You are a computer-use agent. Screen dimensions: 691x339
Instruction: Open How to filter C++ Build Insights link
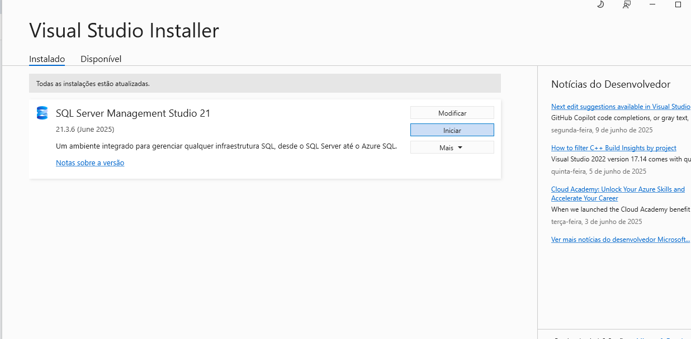(x=614, y=148)
